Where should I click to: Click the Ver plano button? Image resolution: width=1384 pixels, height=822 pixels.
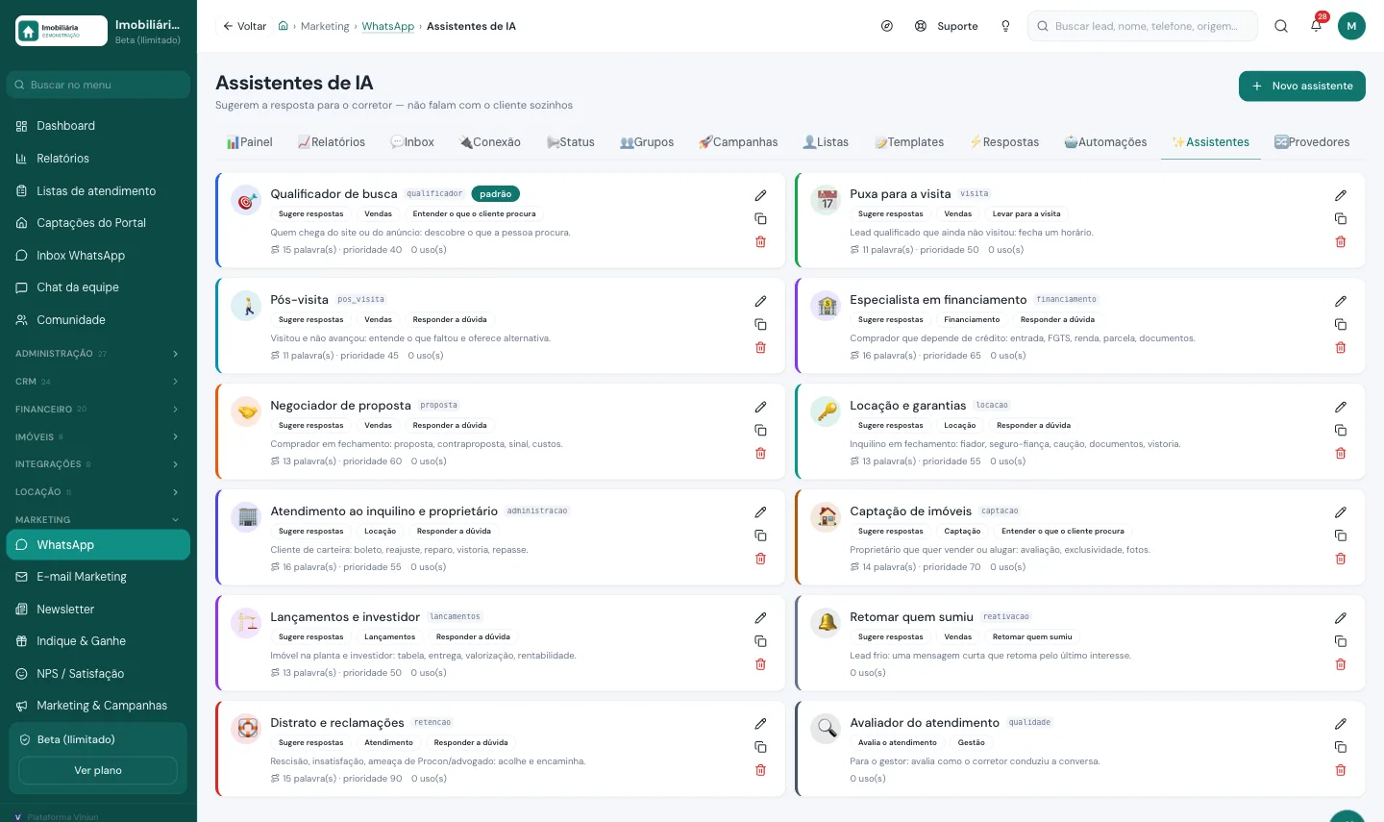(98, 770)
